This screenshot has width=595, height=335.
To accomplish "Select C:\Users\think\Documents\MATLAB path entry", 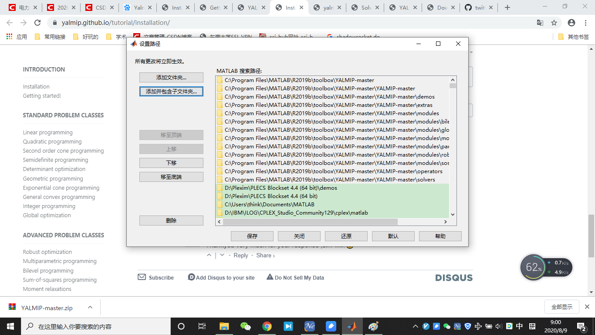I will (x=333, y=204).
